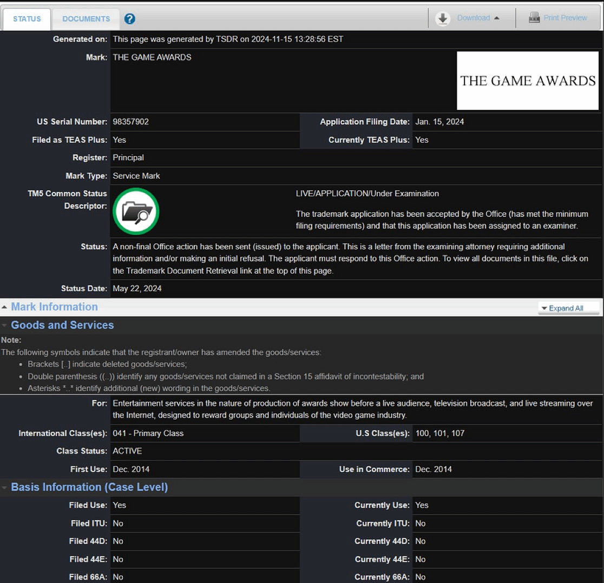Click the arrow icon beside Expand All
Image resolution: width=604 pixels, height=583 pixels.
click(544, 308)
